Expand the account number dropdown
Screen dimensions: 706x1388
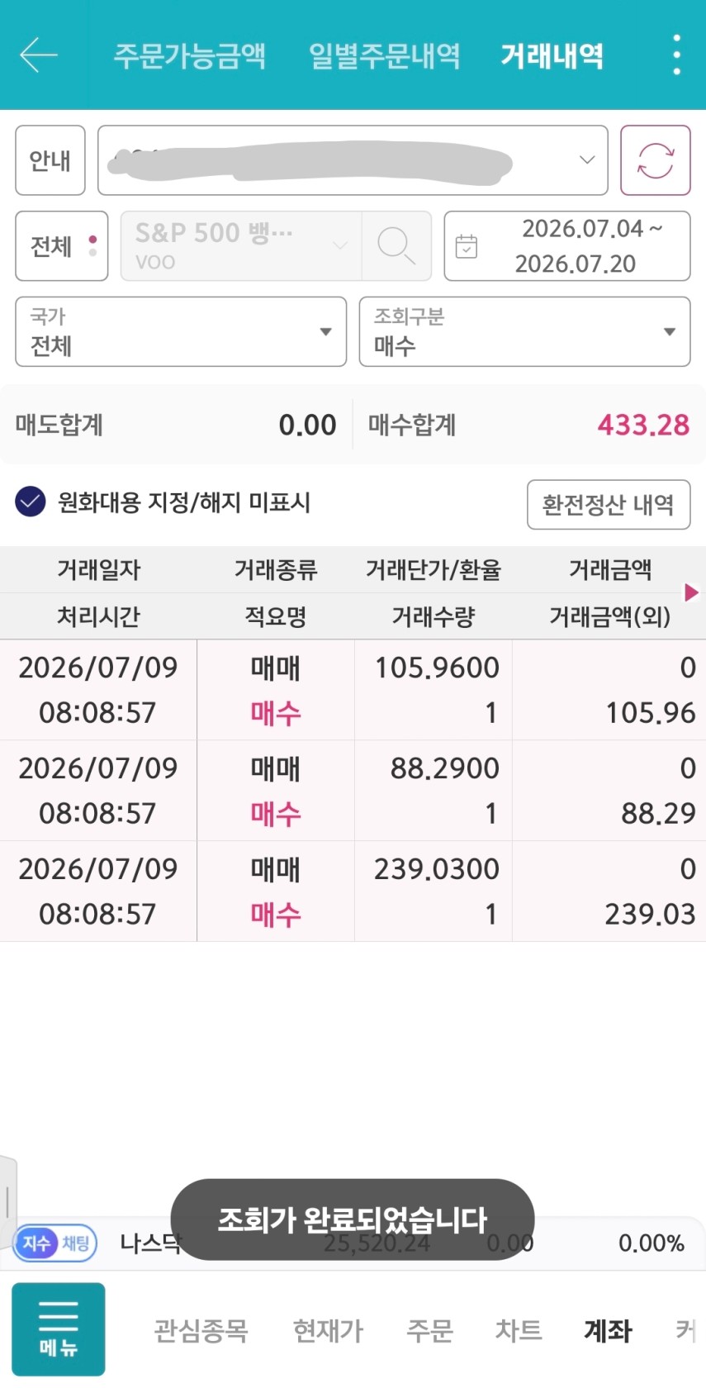[x=353, y=160]
